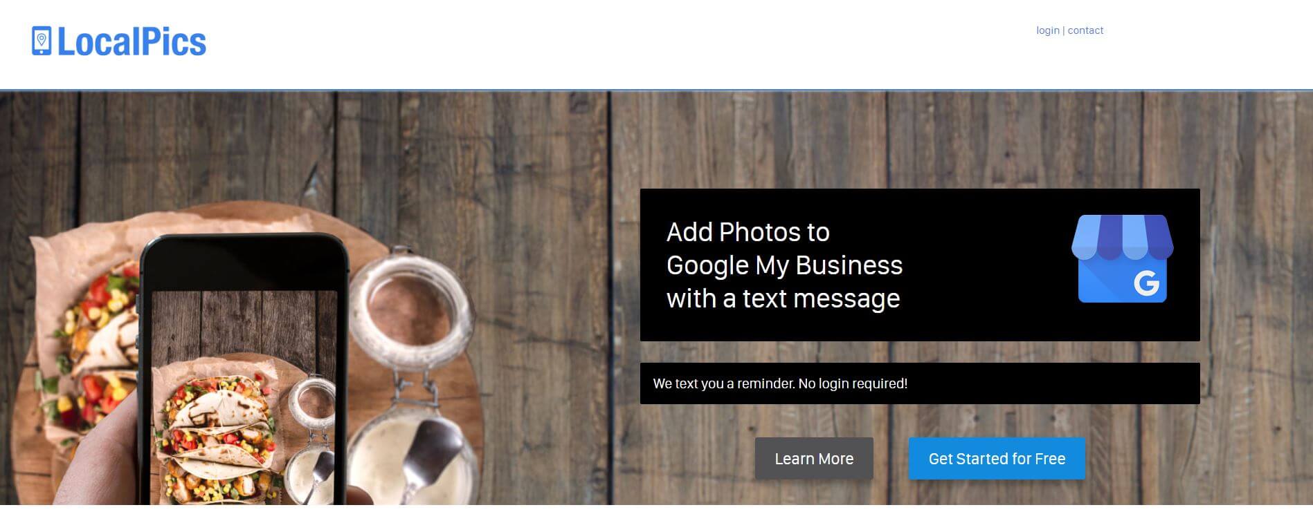Click the 'We text you a reminder' banner
This screenshot has height=523, width=1313.
coord(920,383)
